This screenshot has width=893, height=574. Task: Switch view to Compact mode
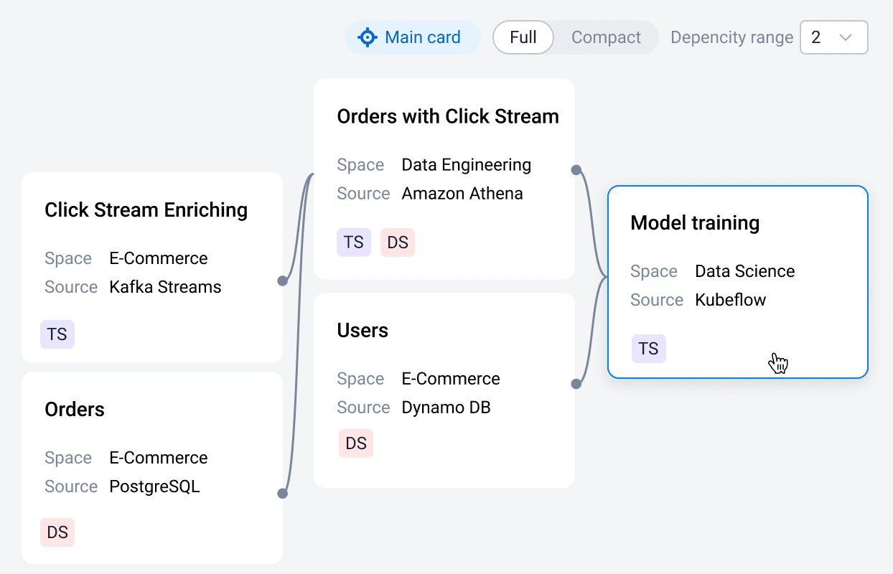coord(606,37)
